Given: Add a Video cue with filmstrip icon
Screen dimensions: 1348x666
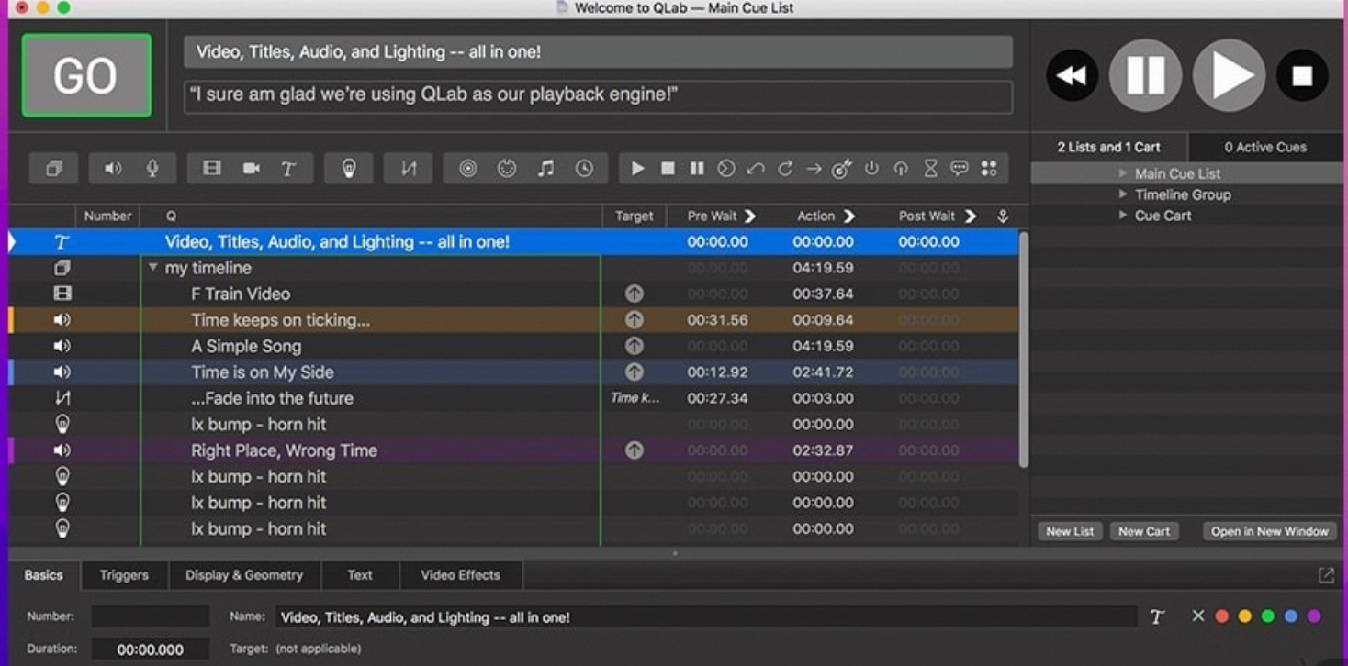Looking at the screenshot, I should pyautogui.click(x=212, y=169).
